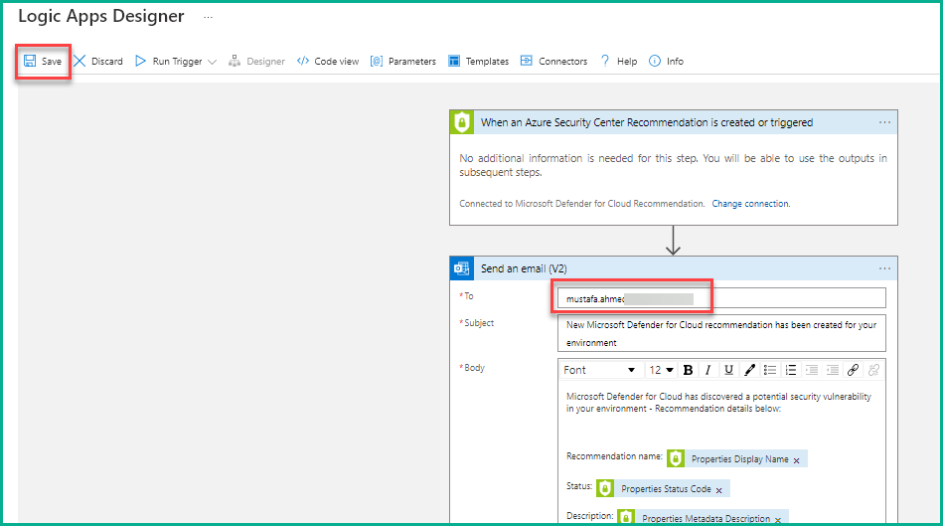Viewport: 943px width, 526px height.
Task: Open ellipsis menu next to Logic Apps Designer title
Action: 208,18
